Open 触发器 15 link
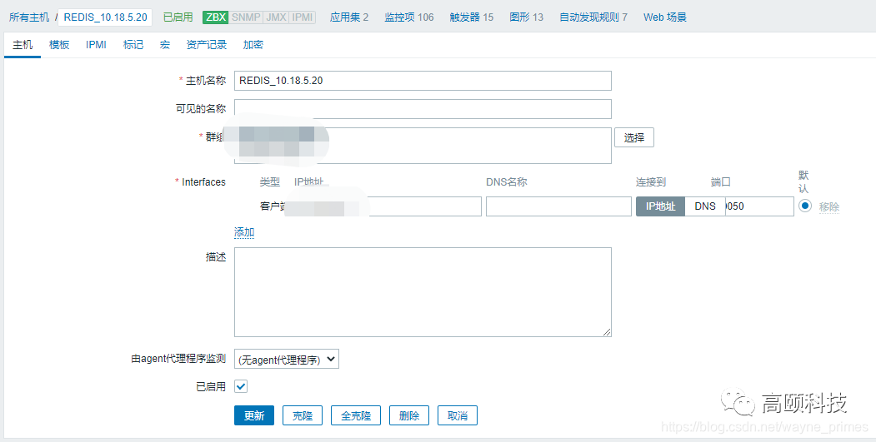Viewport: 876px width, 442px height. coord(472,17)
